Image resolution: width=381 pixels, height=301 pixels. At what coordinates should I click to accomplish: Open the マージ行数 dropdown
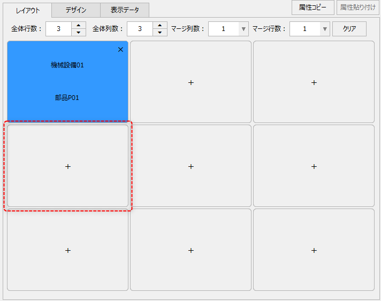pyautogui.click(x=324, y=29)
